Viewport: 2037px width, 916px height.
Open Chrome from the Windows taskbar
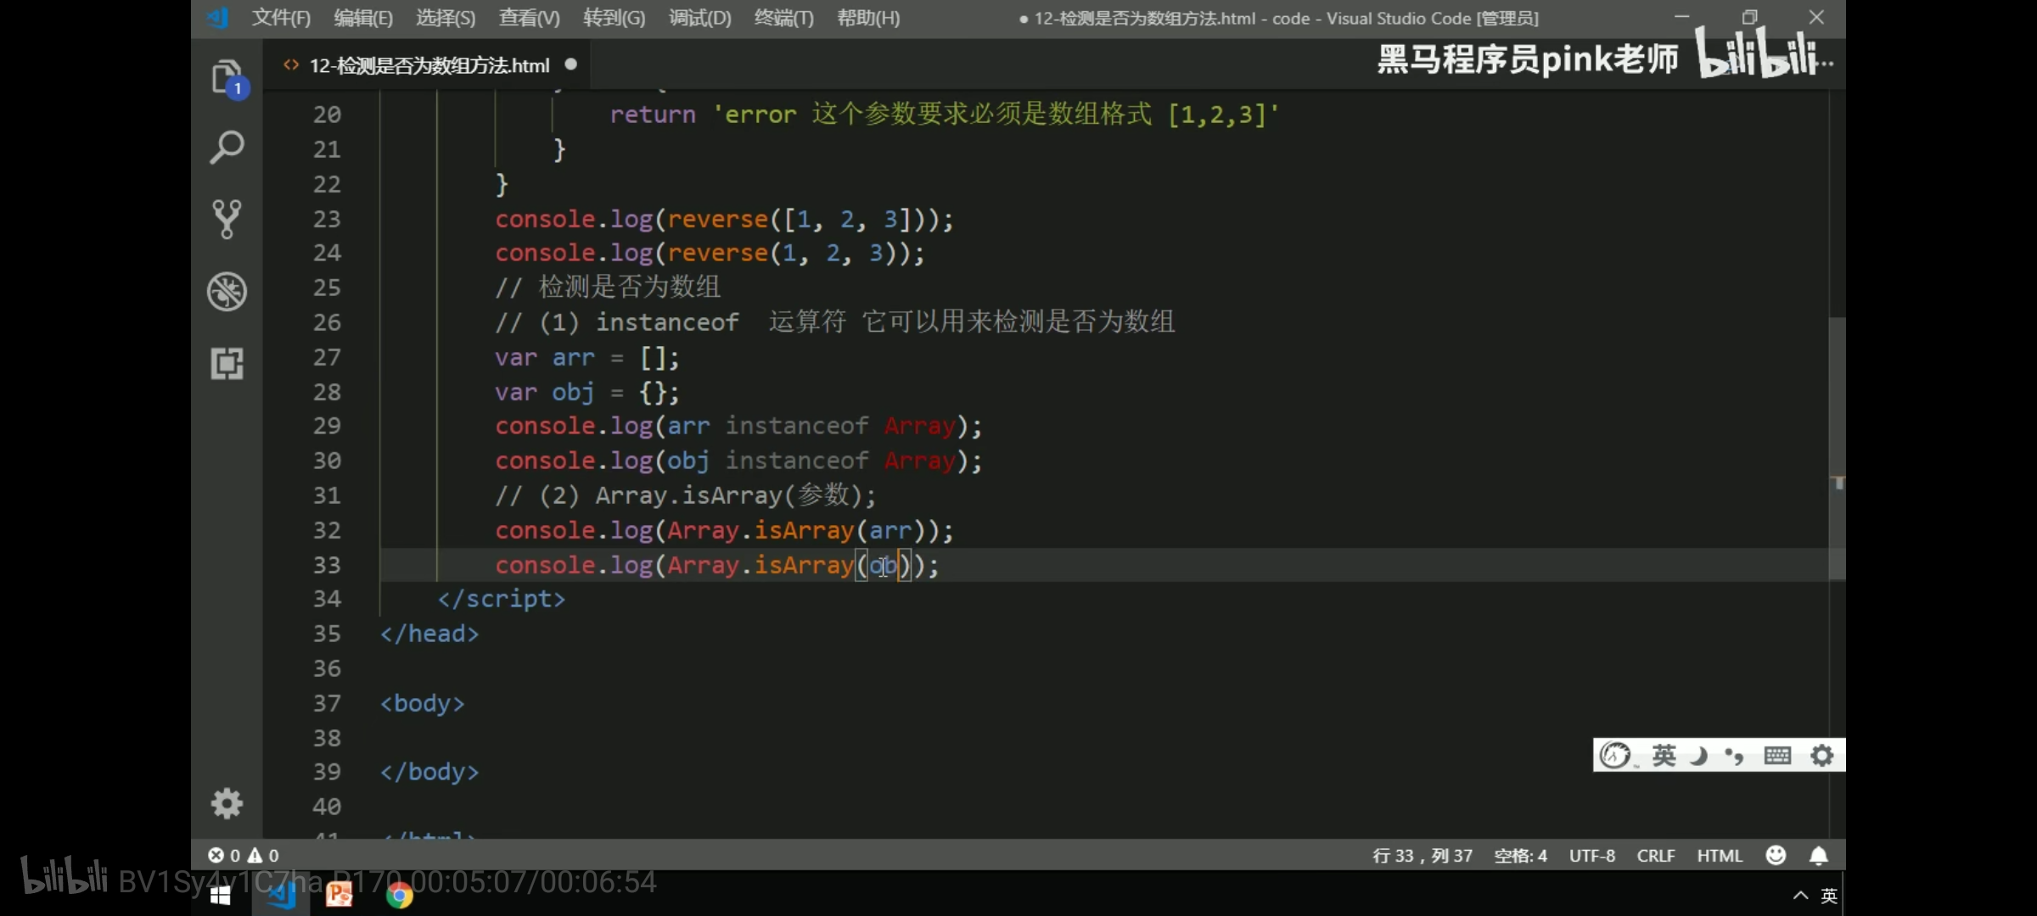(399, 895)
